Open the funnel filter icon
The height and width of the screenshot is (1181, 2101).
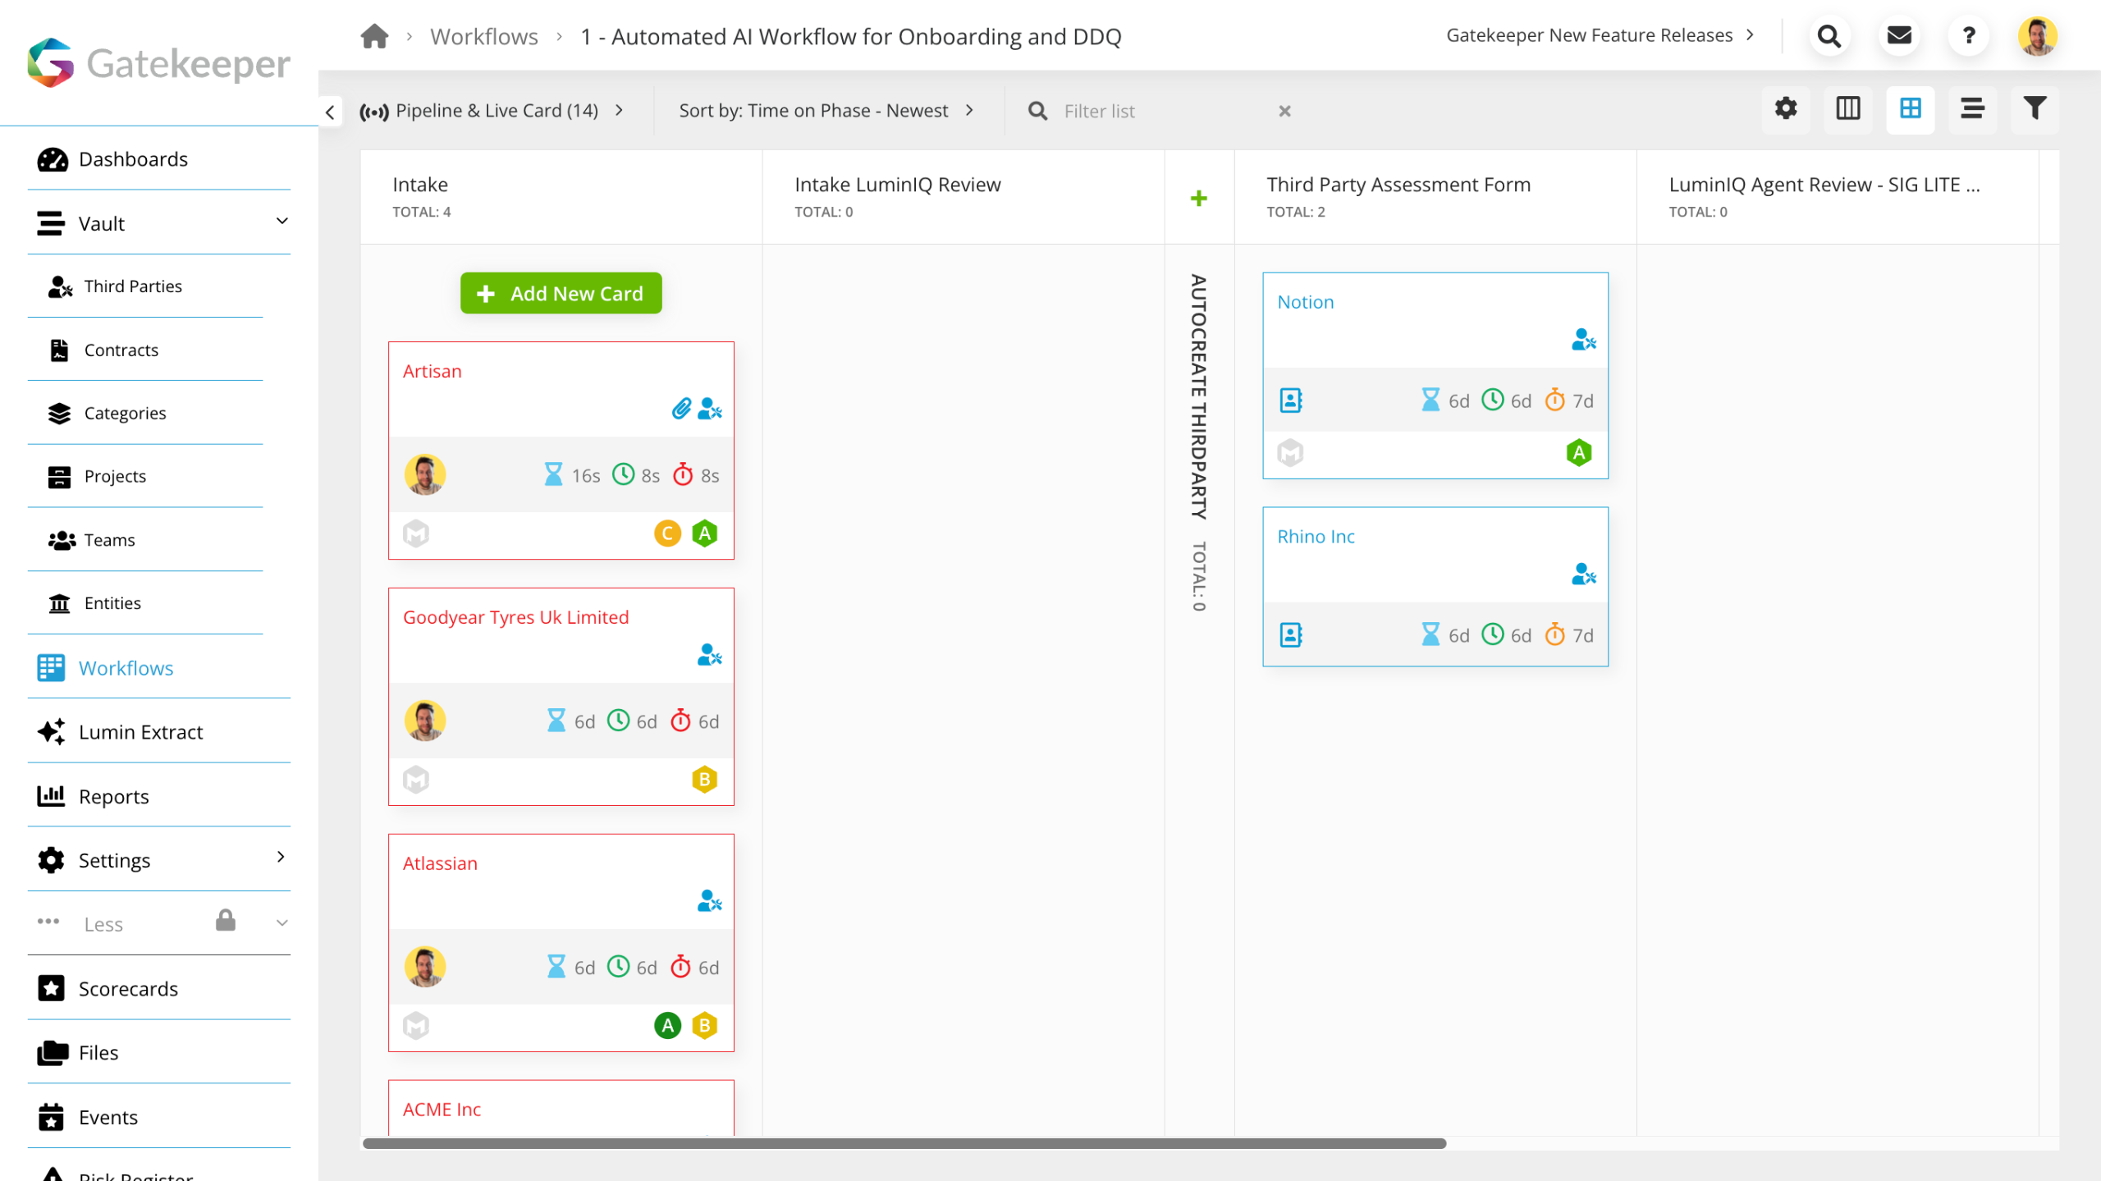[x=2035, y=108]
